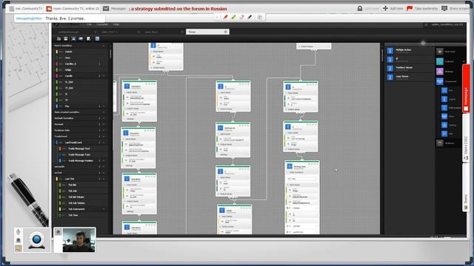Image resolution: width=474 pixels, height=266 pixels.
Task: Select the Candle variable row
Action: point(81,76)
